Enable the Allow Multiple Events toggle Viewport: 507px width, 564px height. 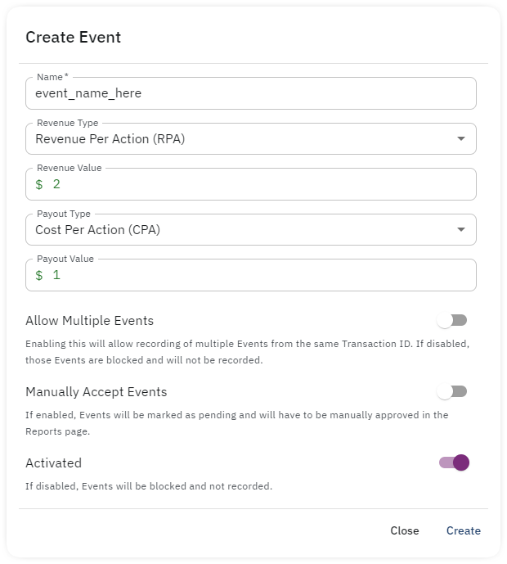coord(452,320)
